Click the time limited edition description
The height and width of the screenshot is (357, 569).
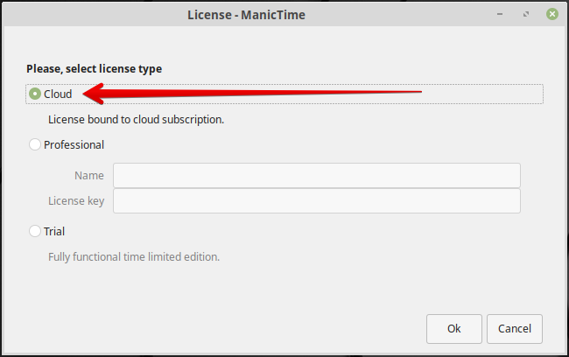[134, 257]
